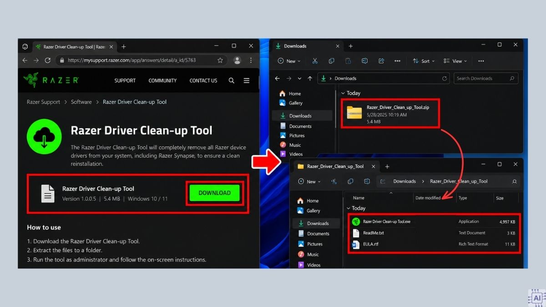Click the Rename icon in the Razer_Driver_Clean_up_Tool window
546x307 pixels.
coord(366,181)
